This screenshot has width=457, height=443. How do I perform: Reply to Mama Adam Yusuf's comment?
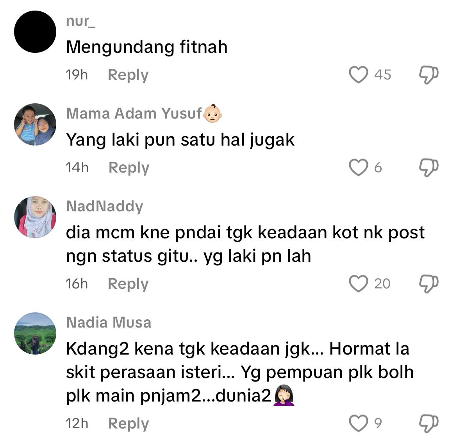pos(129,167)
